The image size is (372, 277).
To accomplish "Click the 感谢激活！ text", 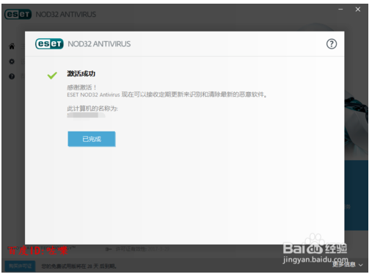I will (x=81, y=87).
